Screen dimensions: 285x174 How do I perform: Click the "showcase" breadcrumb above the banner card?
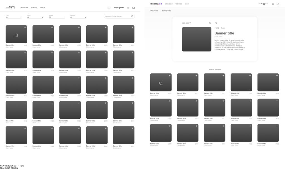point(154,11)
